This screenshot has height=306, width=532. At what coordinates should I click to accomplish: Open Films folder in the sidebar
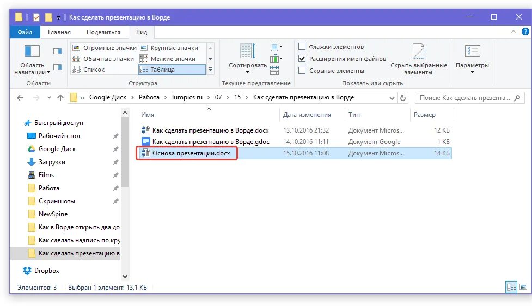click(46, 175)
